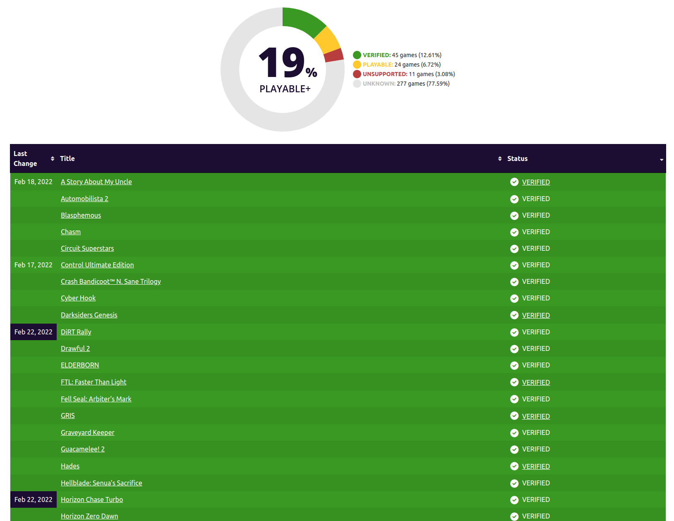Screen dimensions: 674x521
Task: Click the checkmark icon in Crash Bandicoot row
Action: pos(514,282)
